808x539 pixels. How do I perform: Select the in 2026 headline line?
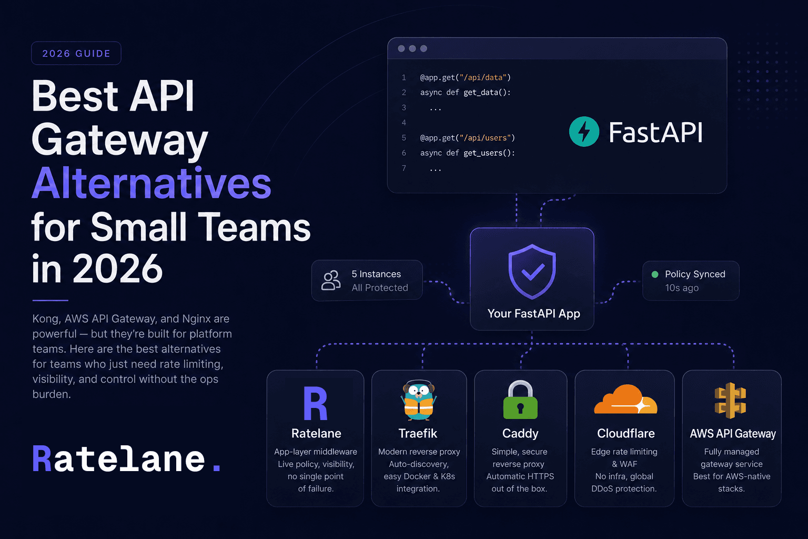tap(97, 268)
